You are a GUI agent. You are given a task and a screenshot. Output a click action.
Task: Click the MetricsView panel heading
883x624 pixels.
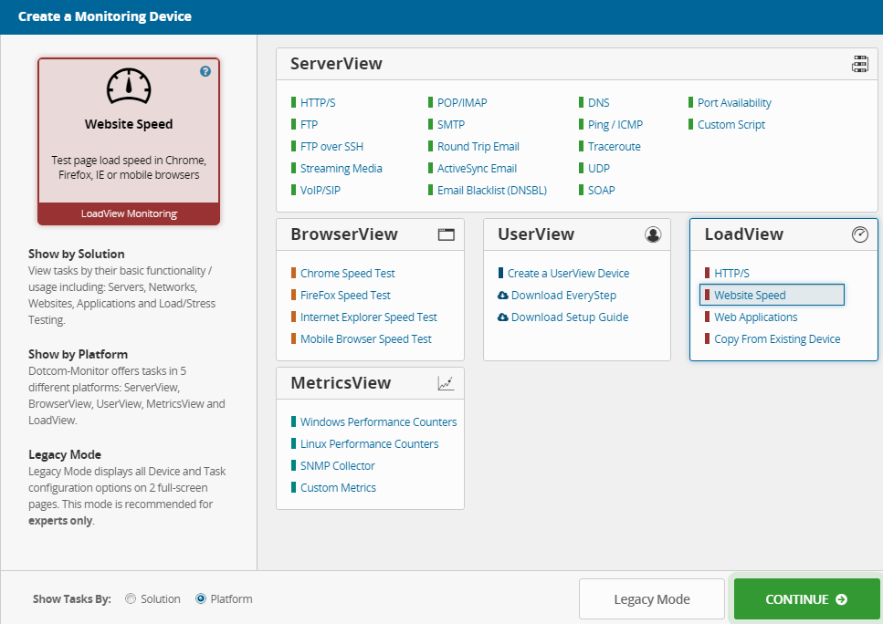pyautogui.click(x=341, y=382)
